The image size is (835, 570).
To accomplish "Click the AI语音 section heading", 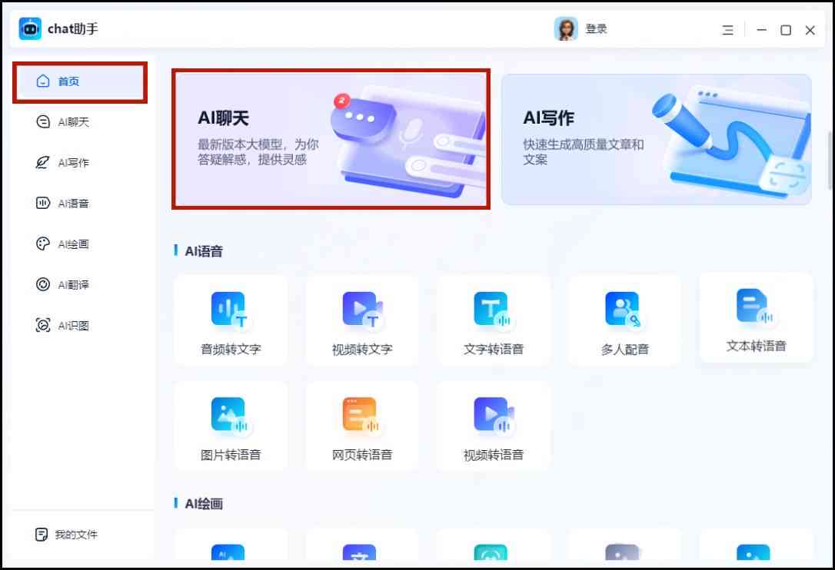I will tap(204, 251).
